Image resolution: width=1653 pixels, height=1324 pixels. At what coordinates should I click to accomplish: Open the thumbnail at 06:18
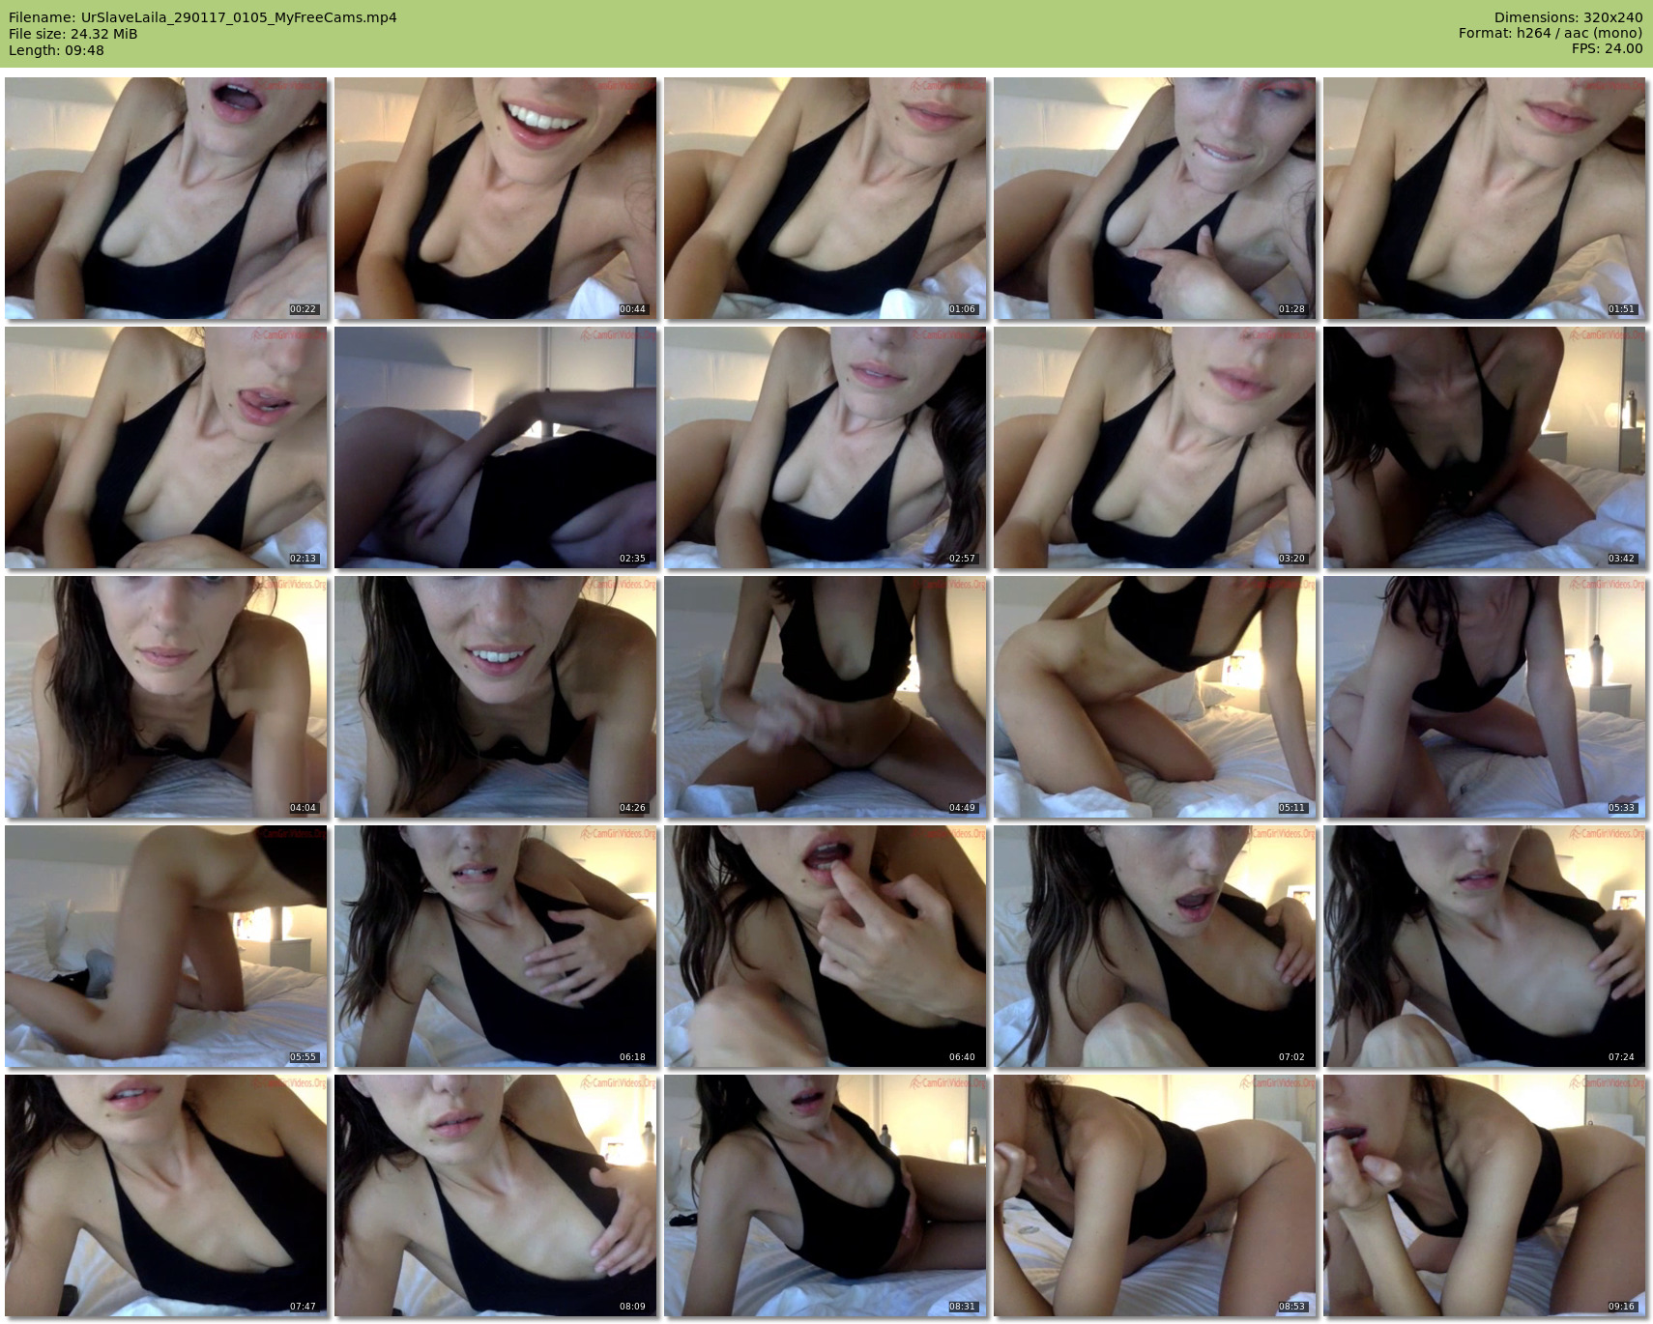click(x=496, y=946)
